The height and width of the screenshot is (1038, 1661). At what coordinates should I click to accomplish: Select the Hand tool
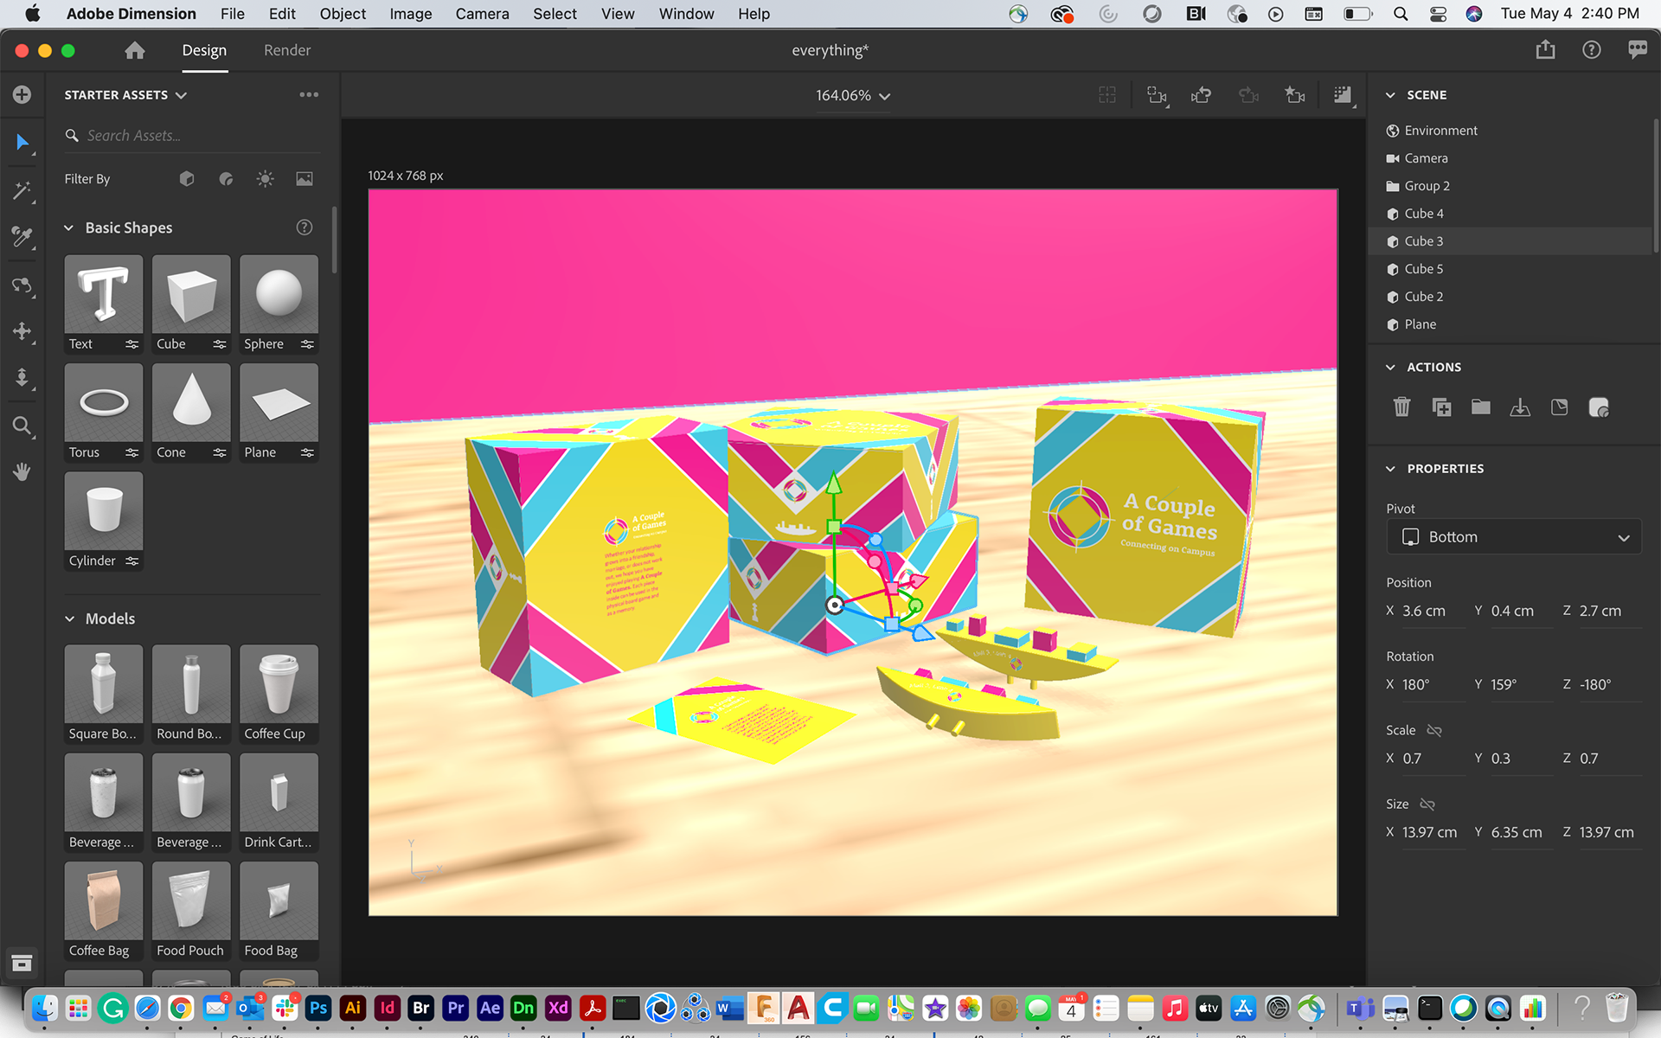click(22, 471)
